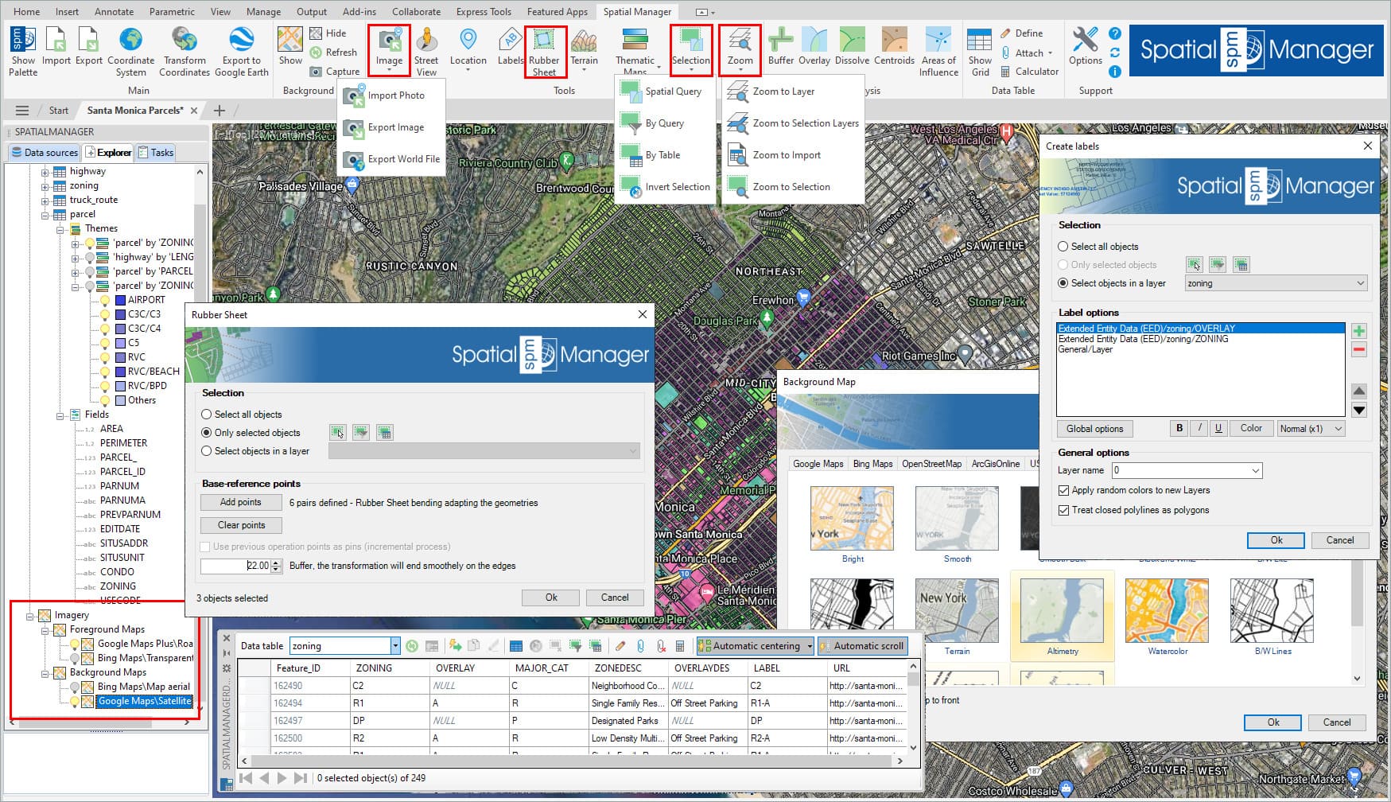Choose Zoom to Selection menu entry

click(x=791, y=187)
